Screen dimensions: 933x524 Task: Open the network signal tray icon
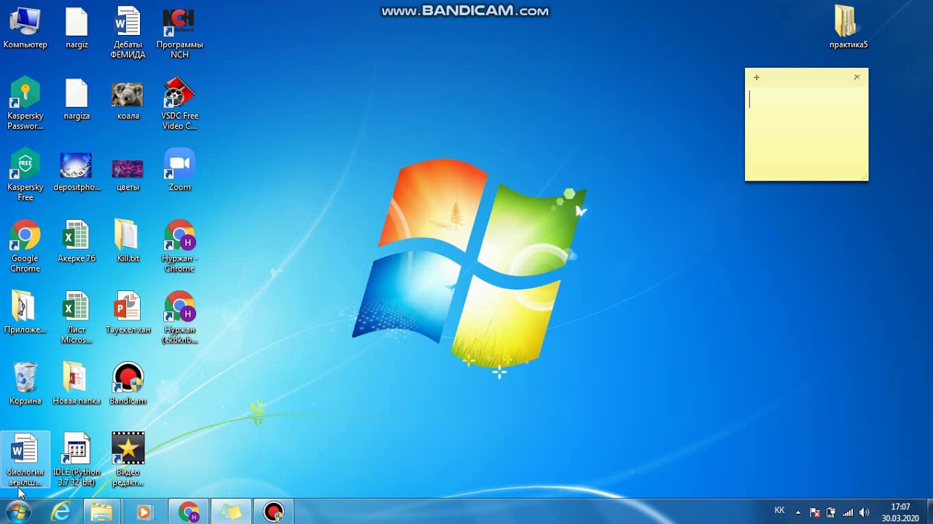(848, 512)
